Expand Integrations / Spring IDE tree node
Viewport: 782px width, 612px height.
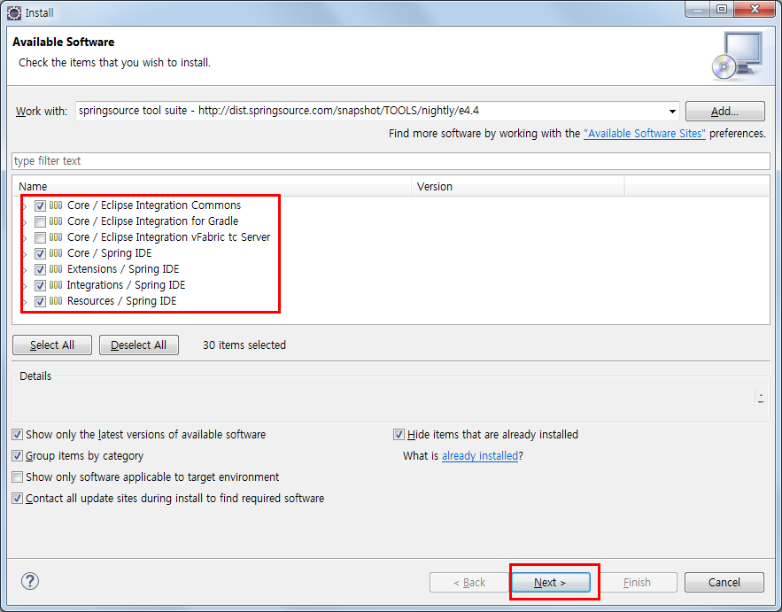click(x=25, y=286)
